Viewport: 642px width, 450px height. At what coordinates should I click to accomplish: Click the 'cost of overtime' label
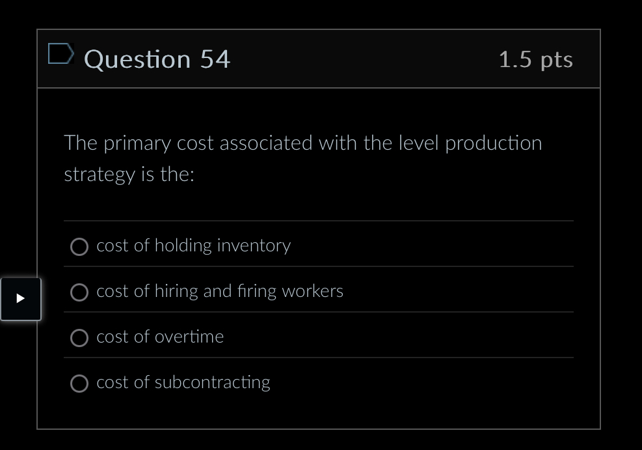[x=159, y=337]
